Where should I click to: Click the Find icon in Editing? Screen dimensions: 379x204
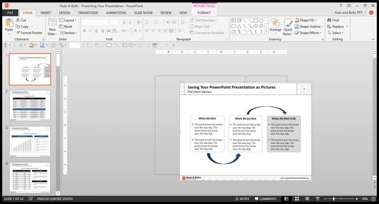click(x=329, y=20)
